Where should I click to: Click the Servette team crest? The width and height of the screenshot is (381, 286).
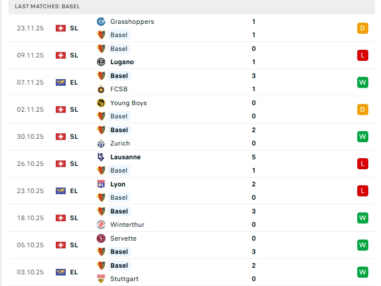101,238
